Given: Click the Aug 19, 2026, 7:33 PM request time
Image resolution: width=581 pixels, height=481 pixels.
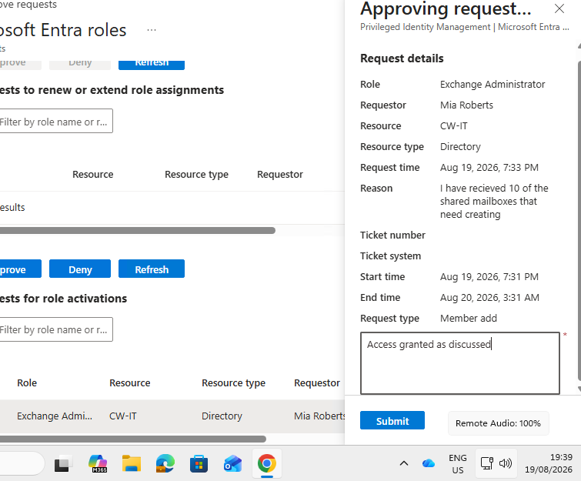Looking at the screenshot, I should click(x=489, y=168).
